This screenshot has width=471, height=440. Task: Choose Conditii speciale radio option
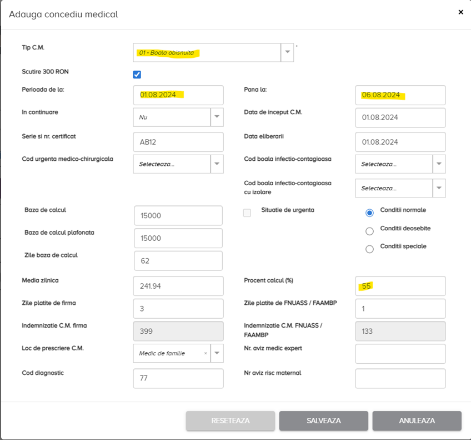pyautogui.click(x=369, y=249)
